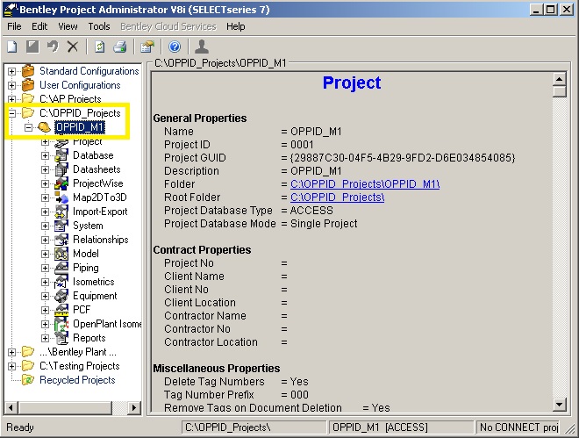
Task: Expand the ...\Bentley Plant folder node
Action: [x=11, y=352]
